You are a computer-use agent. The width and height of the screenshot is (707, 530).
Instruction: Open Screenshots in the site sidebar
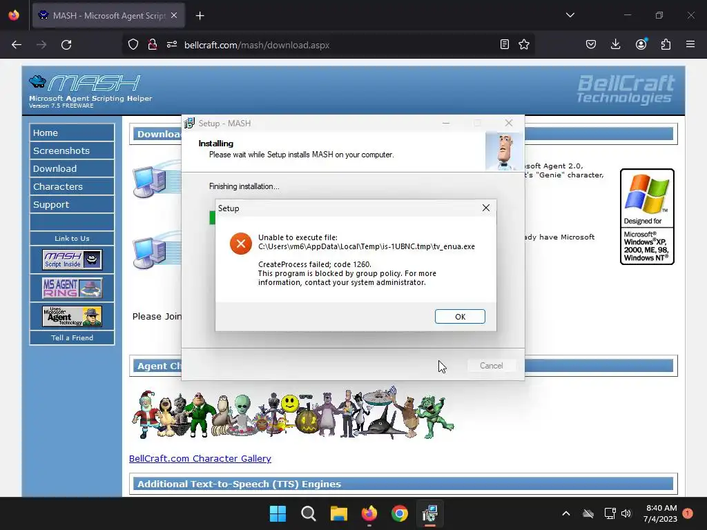click(72, 150)
